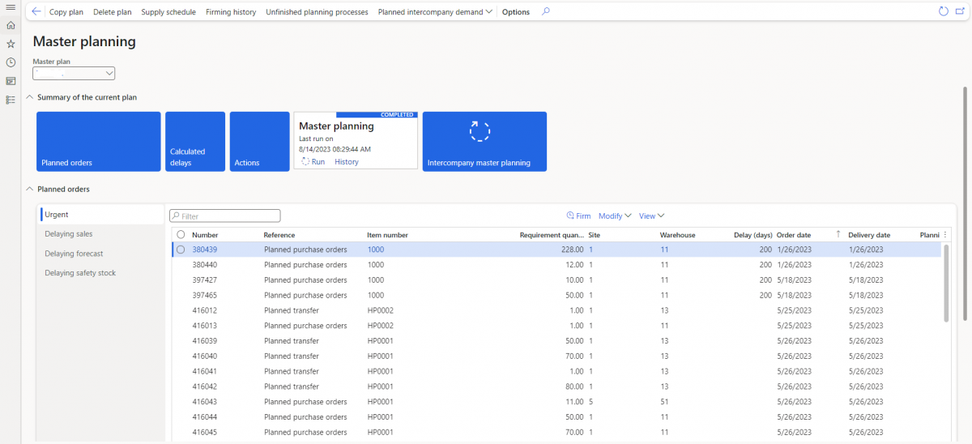Image resolution: width=972 pixels, height=444 pixels.
Task: Select order number 380440
Action: [205, 265]
